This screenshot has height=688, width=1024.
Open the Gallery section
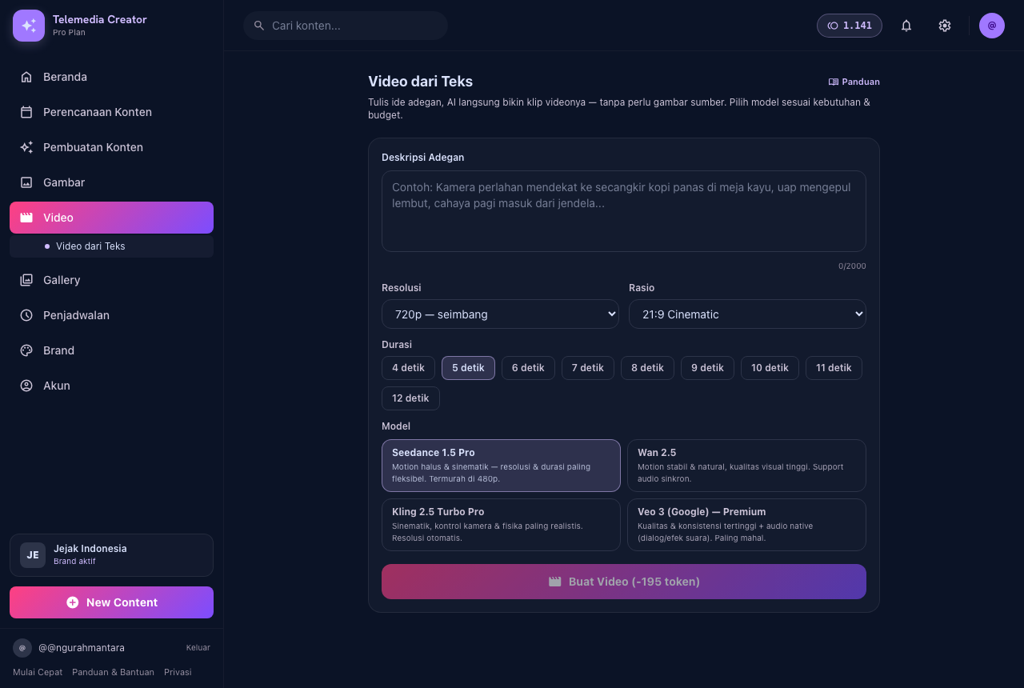point(111,280)
